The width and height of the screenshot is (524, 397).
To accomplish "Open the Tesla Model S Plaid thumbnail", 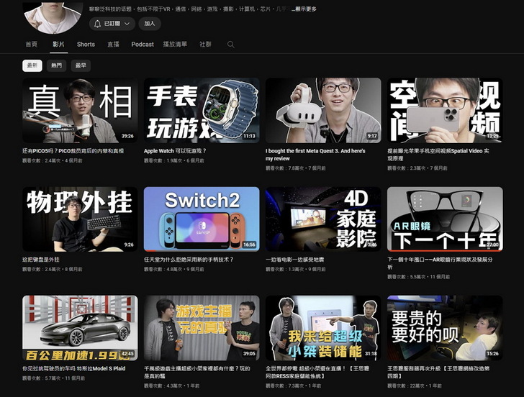I will point(80,327).
